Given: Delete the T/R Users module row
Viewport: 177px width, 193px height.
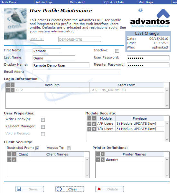Looking at the screenshot, I should coord(94,129).
